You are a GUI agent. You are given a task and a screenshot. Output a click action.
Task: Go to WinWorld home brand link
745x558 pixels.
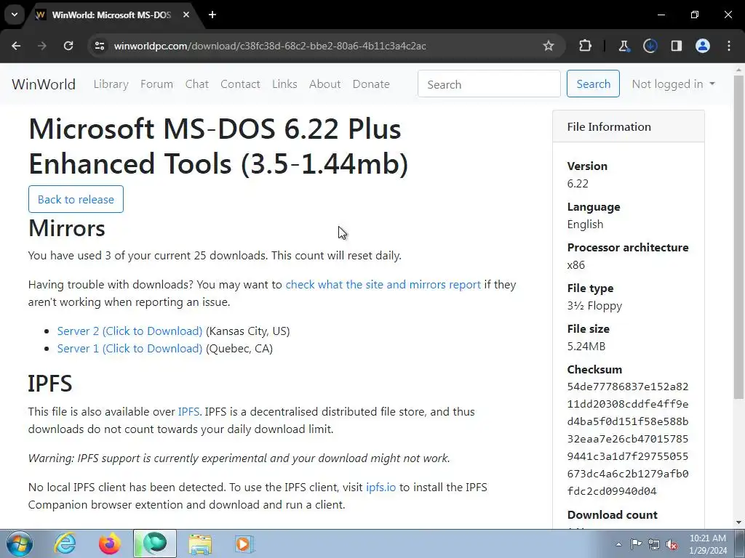tap(44, 84)
